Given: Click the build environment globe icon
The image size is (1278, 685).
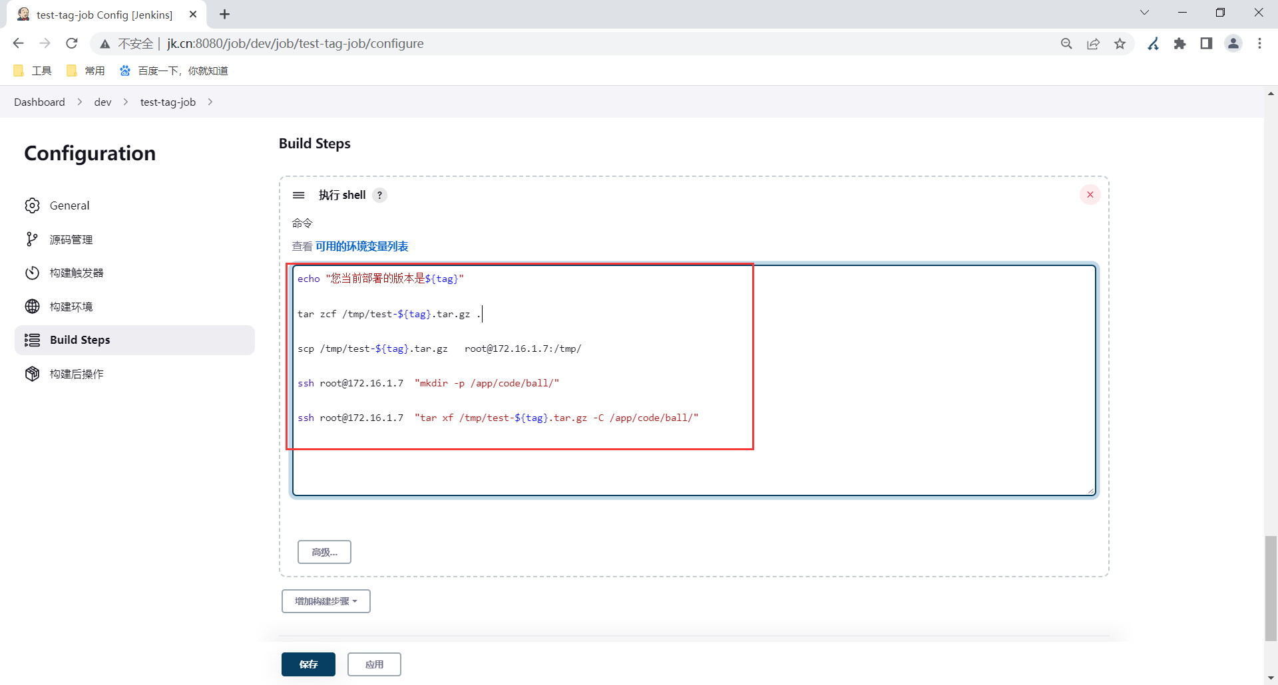Looking at the screenshot, I should [x=32, y=307].
